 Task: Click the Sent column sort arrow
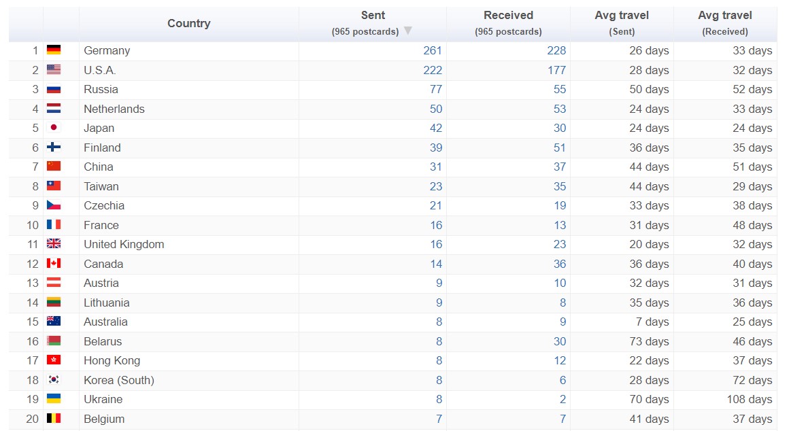[408, 31]
